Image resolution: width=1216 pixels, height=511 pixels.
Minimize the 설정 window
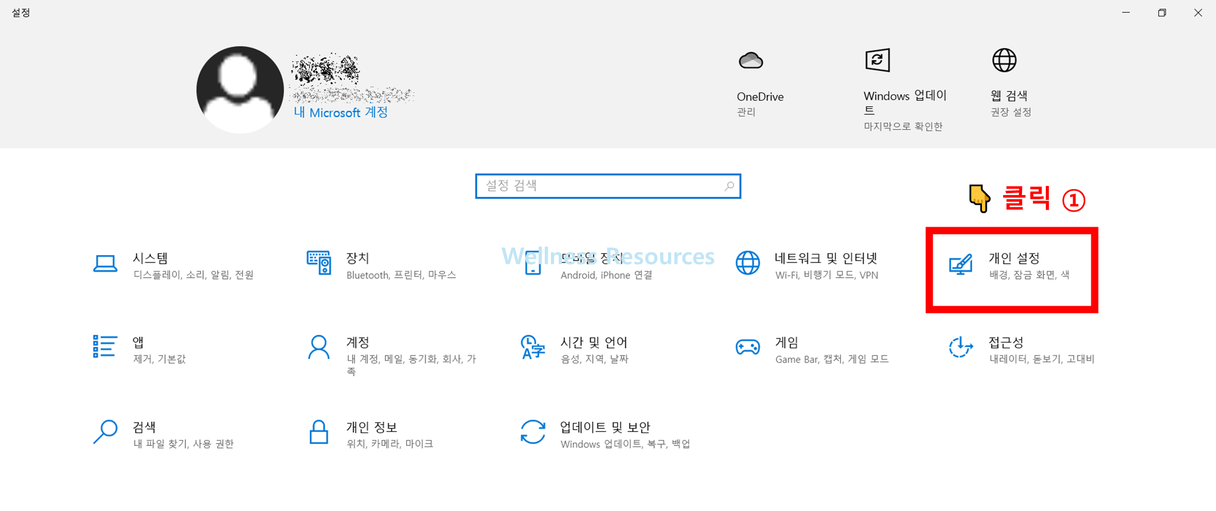[1126, 12]
